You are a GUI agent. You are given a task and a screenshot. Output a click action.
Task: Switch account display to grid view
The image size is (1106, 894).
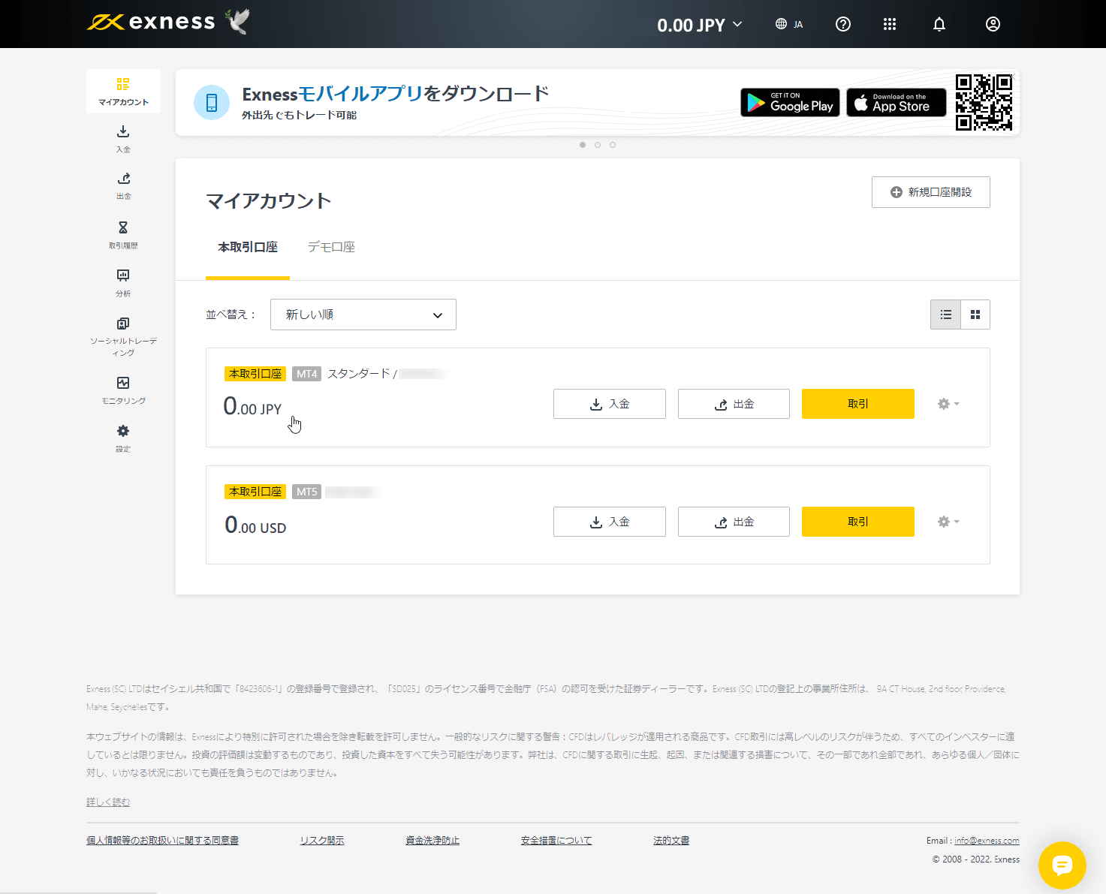coord(975,314)
